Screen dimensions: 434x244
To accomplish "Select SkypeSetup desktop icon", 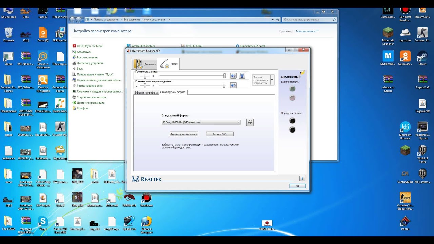I will coord(60,152).
